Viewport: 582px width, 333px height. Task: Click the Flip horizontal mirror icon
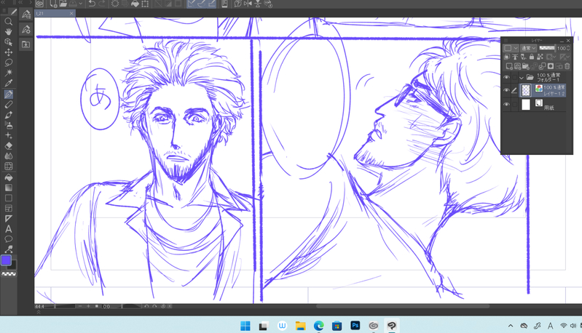click(x=248, y=4)
